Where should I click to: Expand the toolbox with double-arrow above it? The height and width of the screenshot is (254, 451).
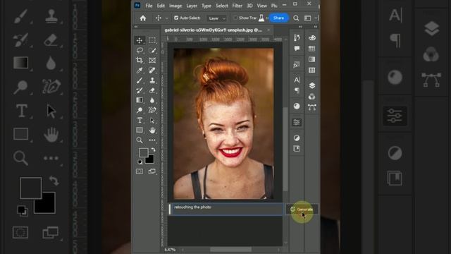point(136,27)
